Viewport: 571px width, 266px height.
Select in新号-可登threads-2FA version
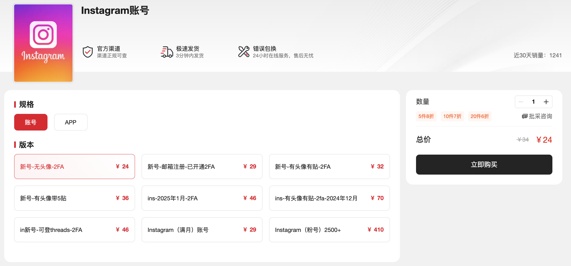coord(74,230)
